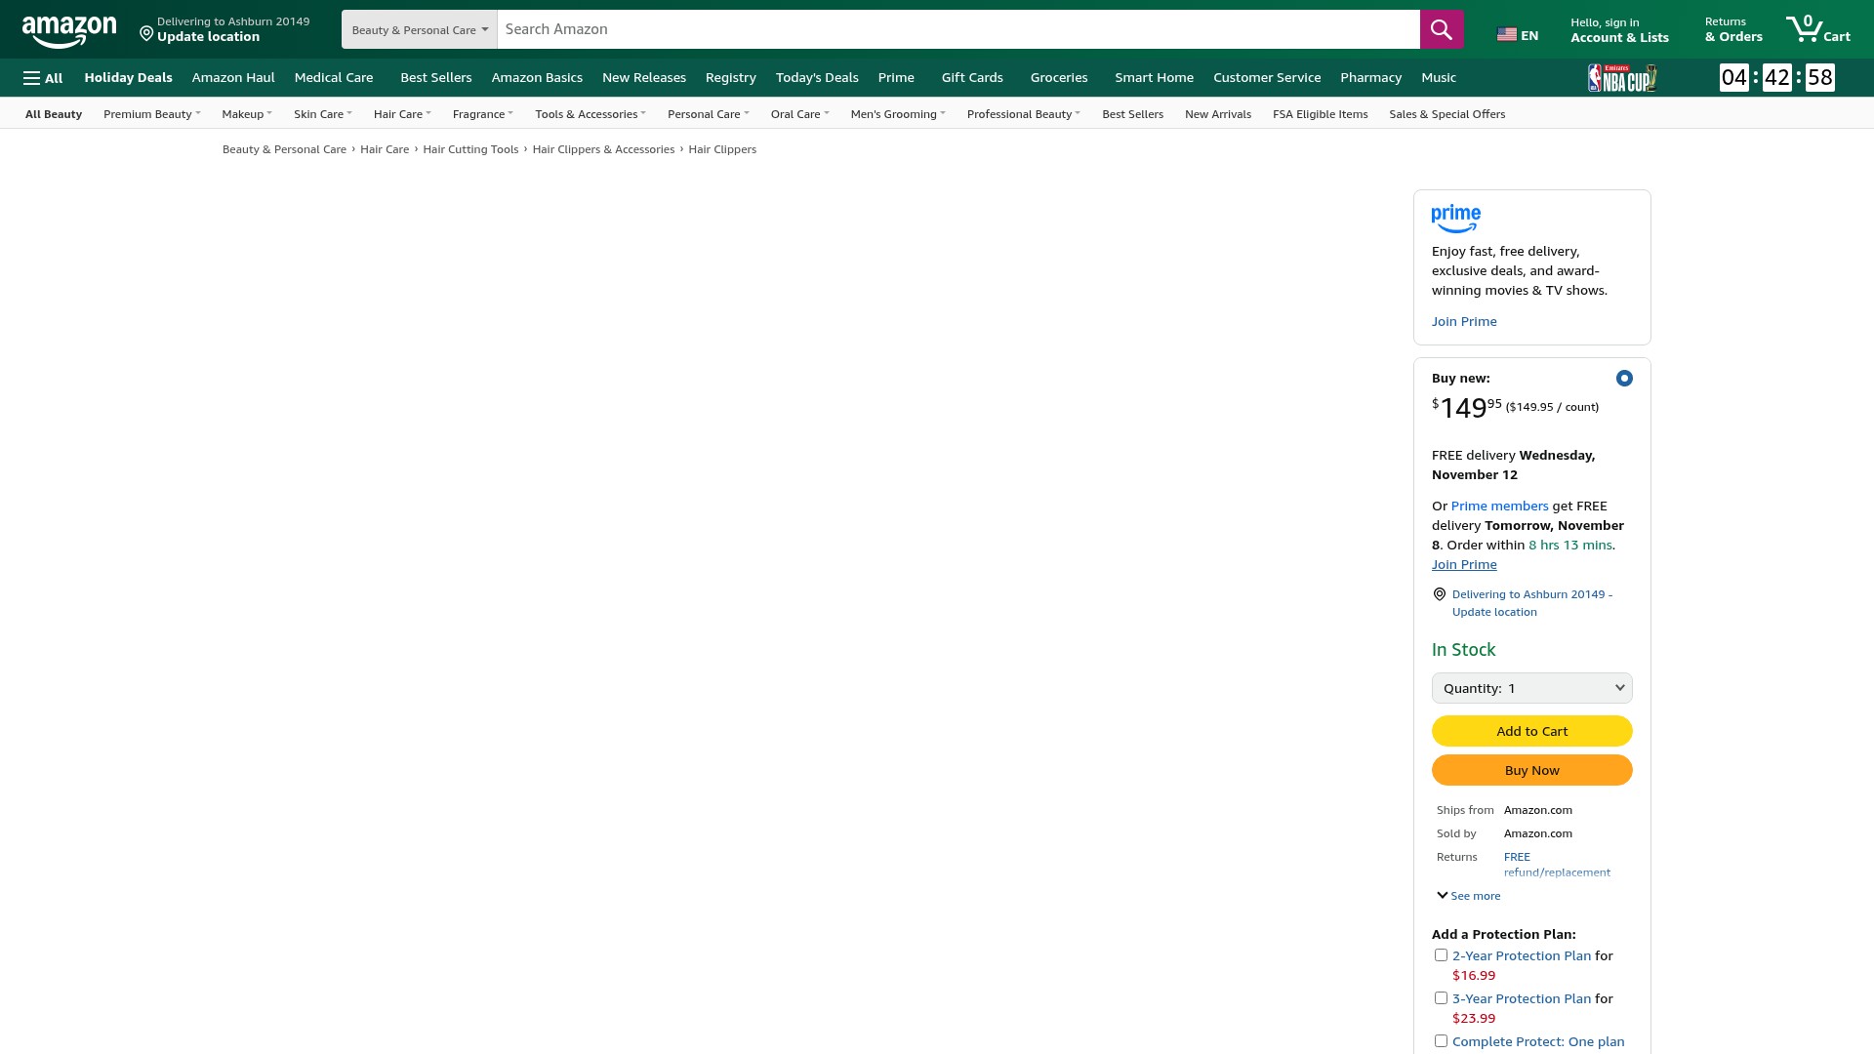
Task: Click the Hair Clippers breadcrumb
Action: 722,149
